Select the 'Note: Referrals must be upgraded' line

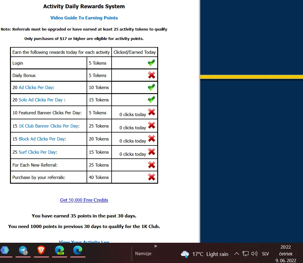[x=84, y=29]
